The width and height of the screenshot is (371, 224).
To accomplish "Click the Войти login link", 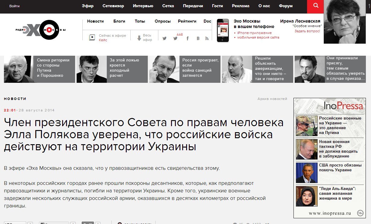I will [14, 6].
